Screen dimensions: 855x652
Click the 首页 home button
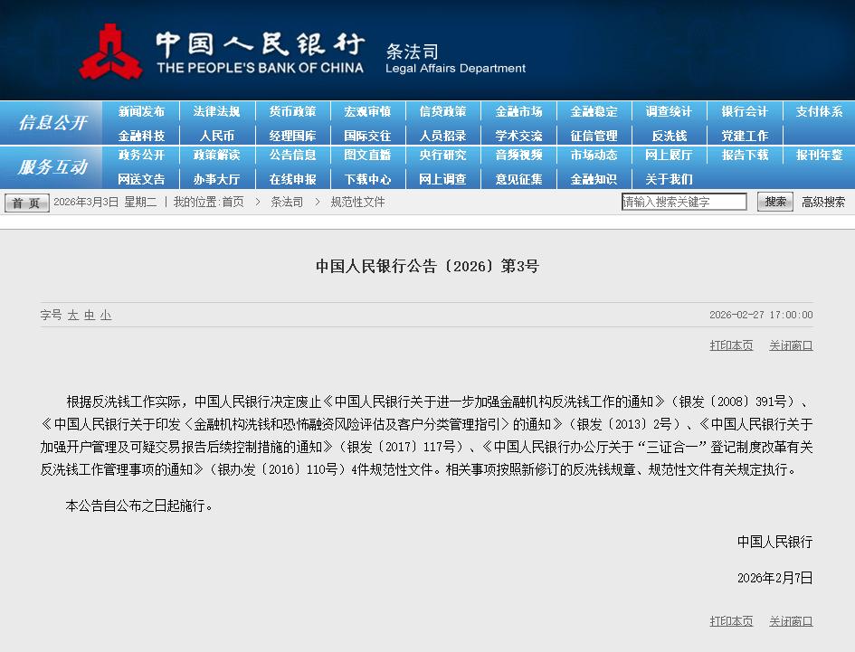pos(26,203)
